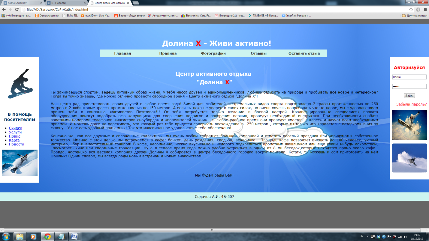Open 'Фотографии' navigation item
The height and width of the screenshot is (241, 429).
[213, 53]
